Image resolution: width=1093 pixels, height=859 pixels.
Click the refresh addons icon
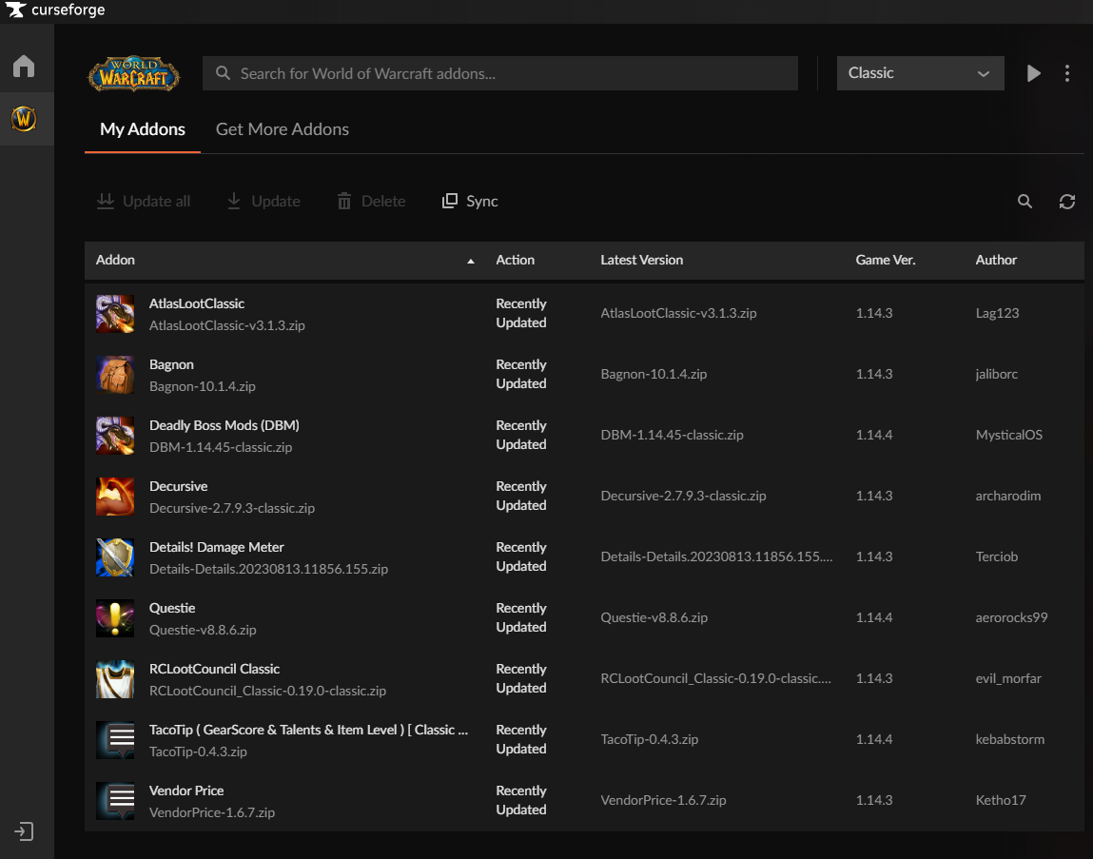coord(1067,202)
